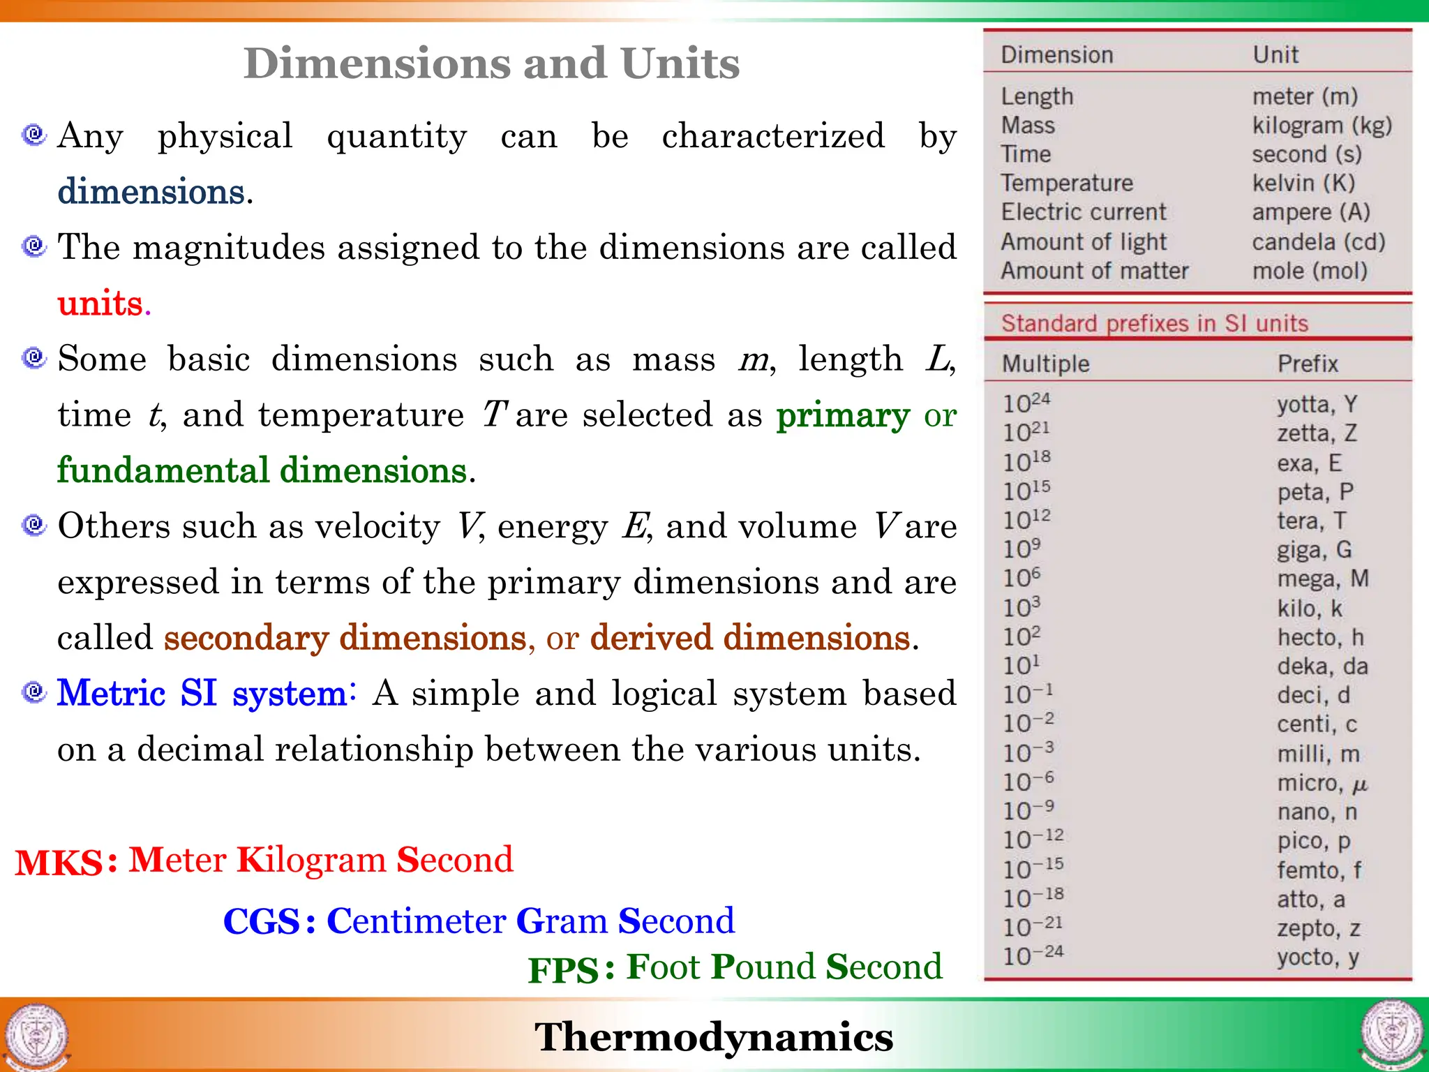
Task: Click 'kelvin (K)' unit cell
Action: [1303, 184]
